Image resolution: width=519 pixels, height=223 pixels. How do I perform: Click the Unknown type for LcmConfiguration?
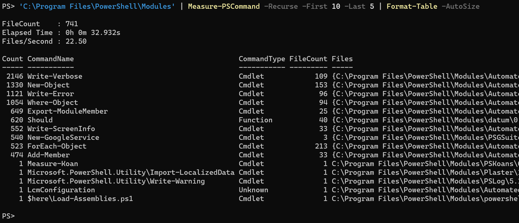[253, 190]
